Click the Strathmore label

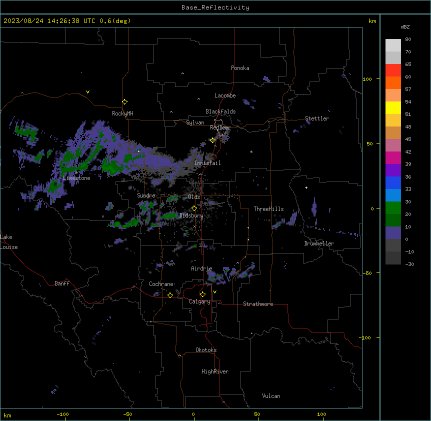tap(258, 304)
